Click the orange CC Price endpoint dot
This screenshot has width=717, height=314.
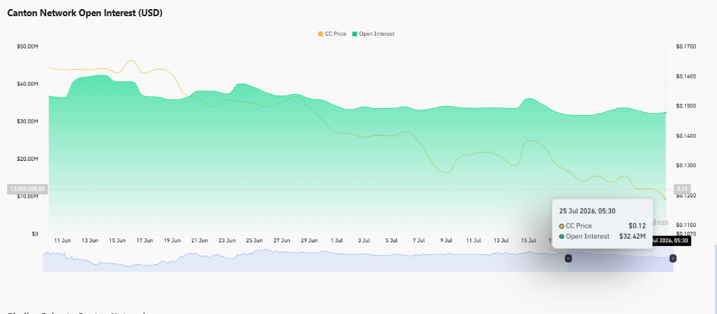pos(665,199)
